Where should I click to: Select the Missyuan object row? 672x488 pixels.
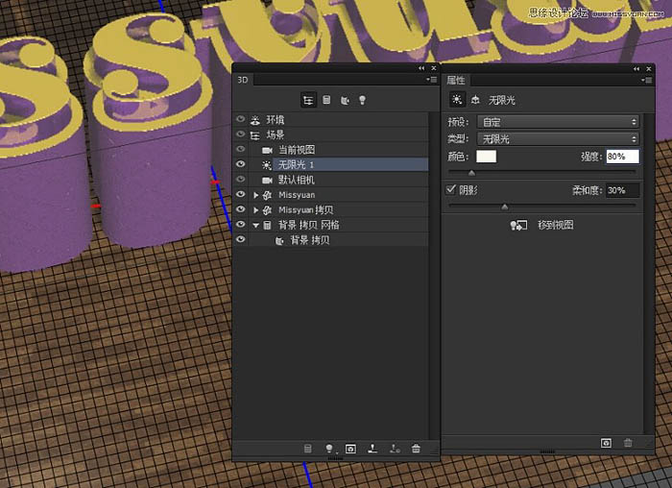(338, 195)
